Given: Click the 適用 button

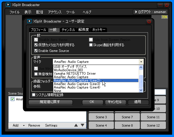Looking at the screenshot, I should pos(138,102).
